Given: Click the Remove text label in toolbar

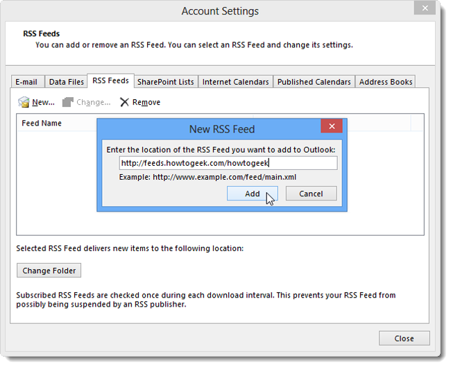Looking at the screenshot, I should [146, 102].
